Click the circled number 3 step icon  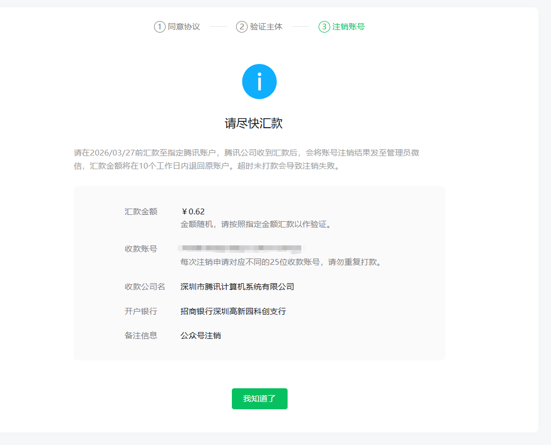(x=324, y=27)
